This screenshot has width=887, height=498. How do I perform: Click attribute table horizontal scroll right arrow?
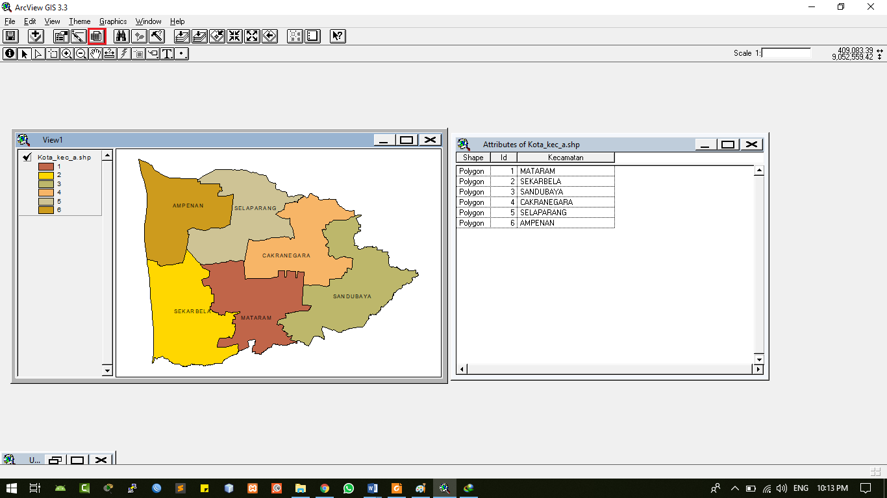tap(758, 369)
